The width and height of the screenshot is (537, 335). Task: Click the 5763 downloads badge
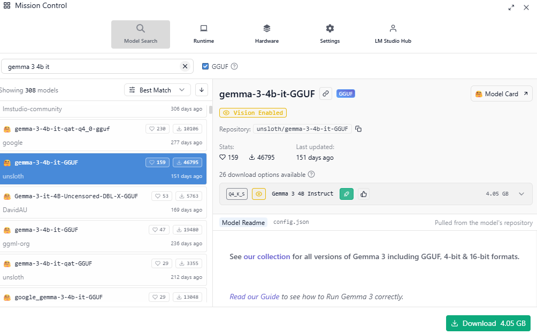click(x=189, y=196)
